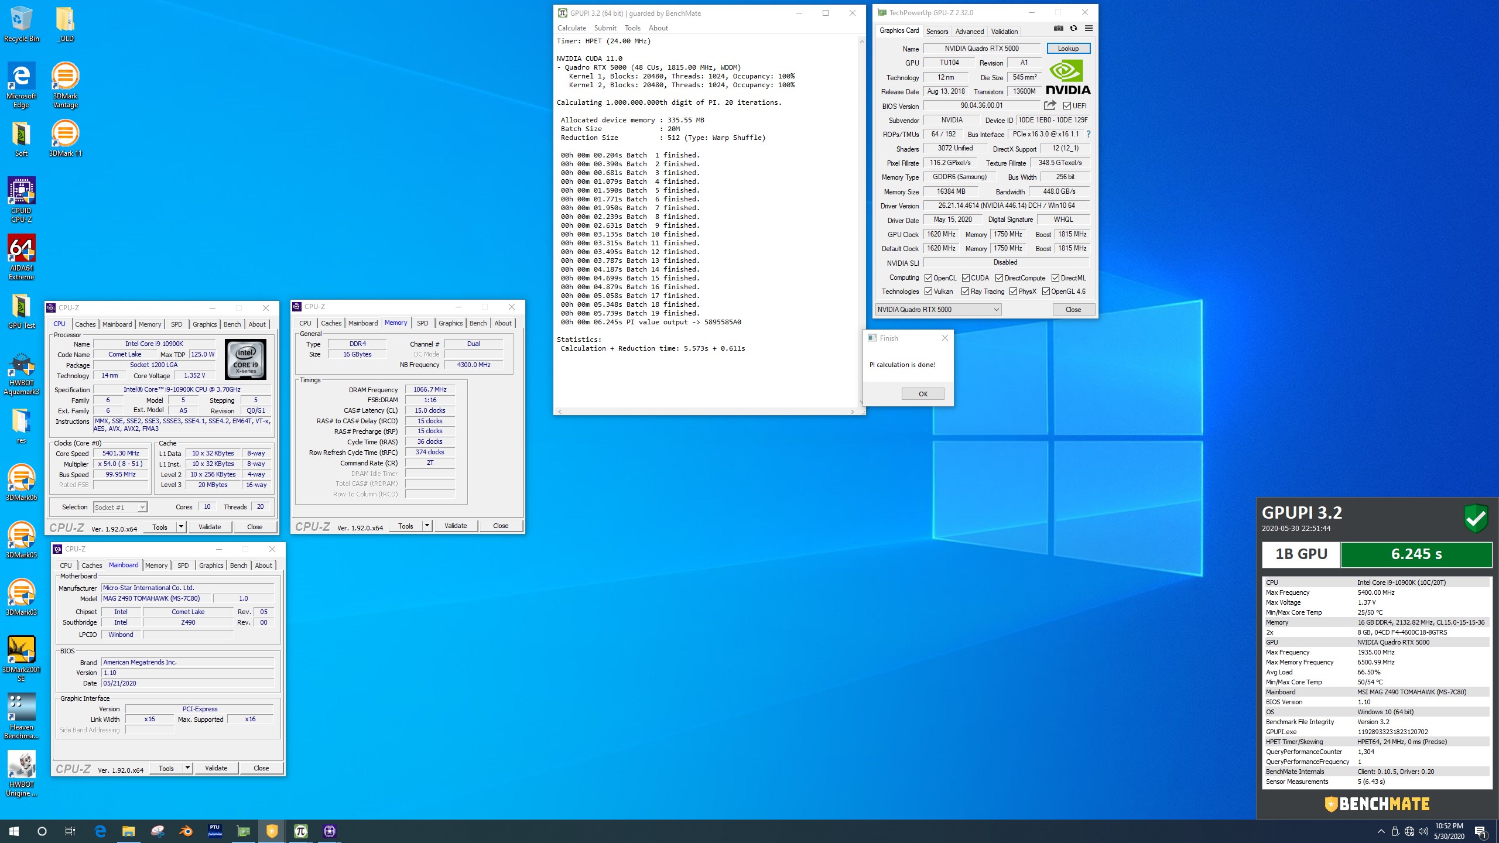The width and height of the screenshot is (1499, 843).
Task: Launch 3DMark05 desktop icon
Action: pos(22,540)
